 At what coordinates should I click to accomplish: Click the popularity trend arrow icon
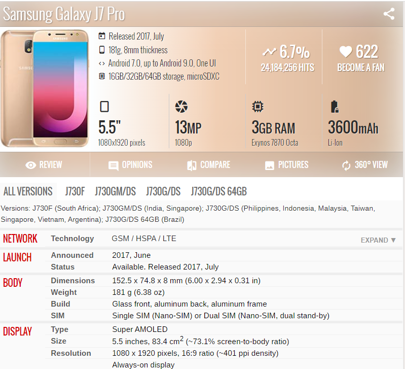pos(269,52)
